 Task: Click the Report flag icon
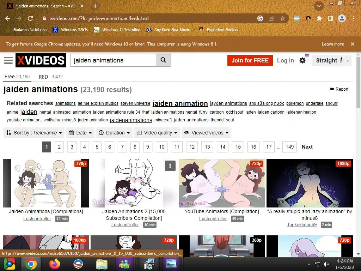pos(331,89)
